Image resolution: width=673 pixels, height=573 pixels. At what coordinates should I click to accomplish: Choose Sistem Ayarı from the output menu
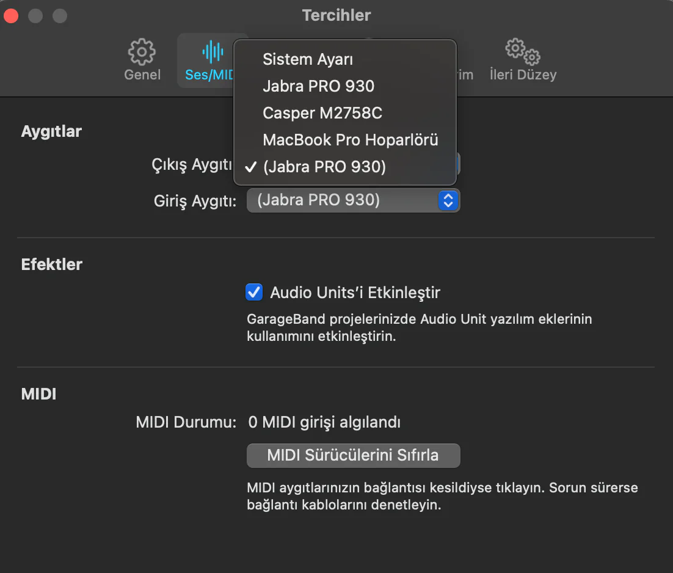[x=308, y=59]
